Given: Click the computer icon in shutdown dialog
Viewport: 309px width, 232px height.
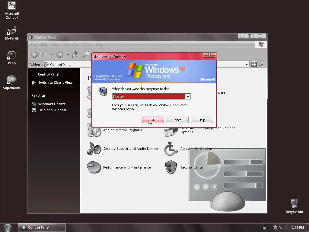Looking at the screenshot, I should [x=103, y=91].
